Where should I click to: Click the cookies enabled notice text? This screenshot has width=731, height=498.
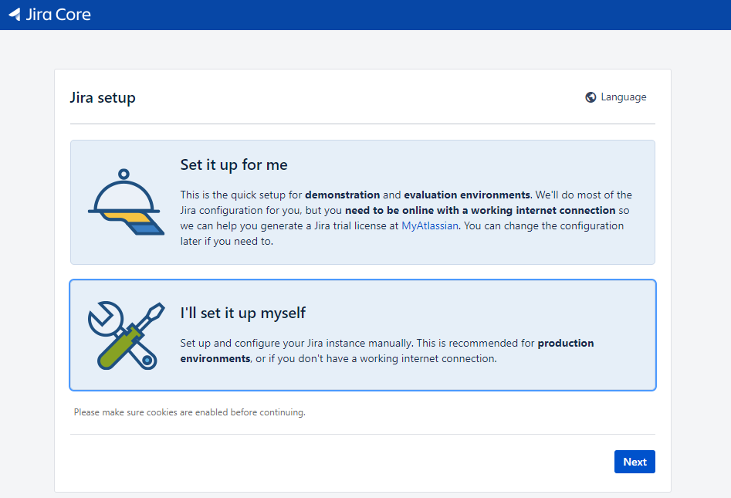pyautogui.click(x=189, y=412)
